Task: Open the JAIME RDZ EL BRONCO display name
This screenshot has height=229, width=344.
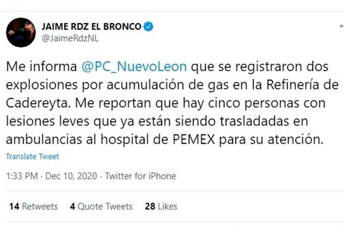Action: (91, 26)
